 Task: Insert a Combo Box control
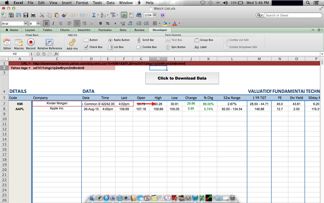[x=147, y=47]
